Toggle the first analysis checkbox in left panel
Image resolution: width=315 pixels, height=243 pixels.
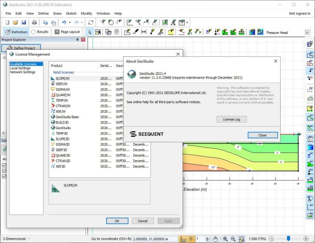4,165
